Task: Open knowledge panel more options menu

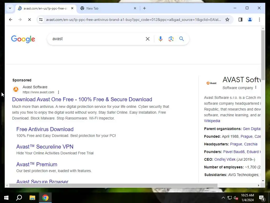Action: coord(256,87)
